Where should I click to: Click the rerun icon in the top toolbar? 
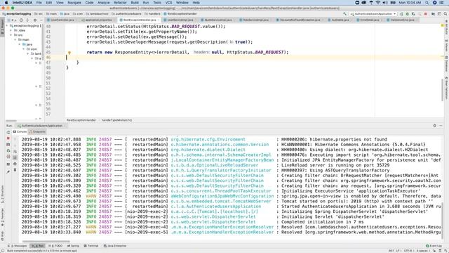pyautogui.click(x=401, y=14)
